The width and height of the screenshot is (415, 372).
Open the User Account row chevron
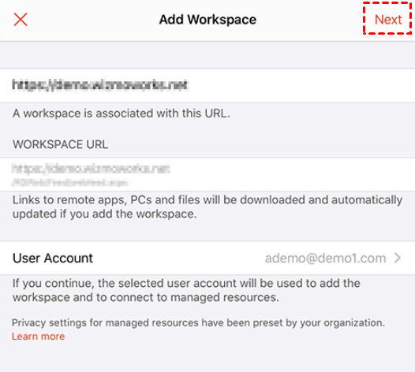[x=398, y=258]
